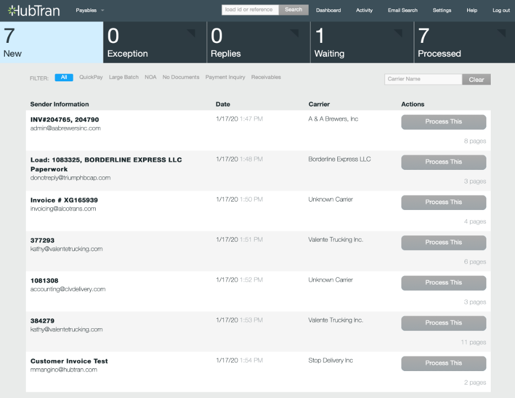Click the 377293 subject line
This screenshot has height=398, width=515.
pos(42,241)
